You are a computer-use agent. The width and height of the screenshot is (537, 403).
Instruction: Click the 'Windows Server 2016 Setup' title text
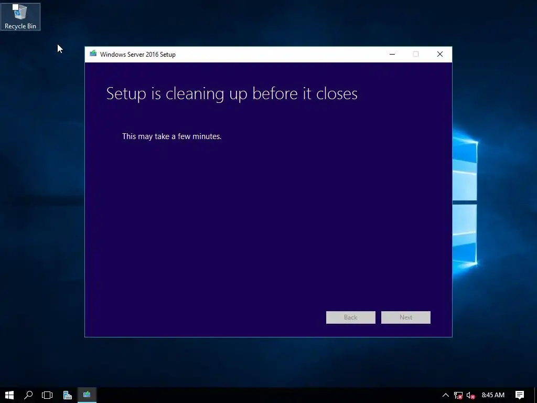(138, 55)
